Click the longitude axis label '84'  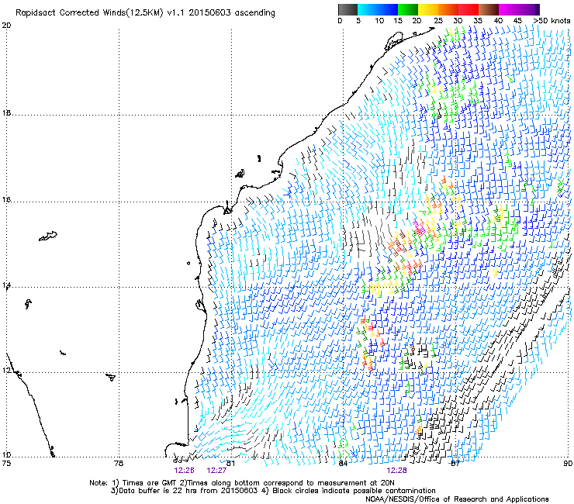[343, 464]
